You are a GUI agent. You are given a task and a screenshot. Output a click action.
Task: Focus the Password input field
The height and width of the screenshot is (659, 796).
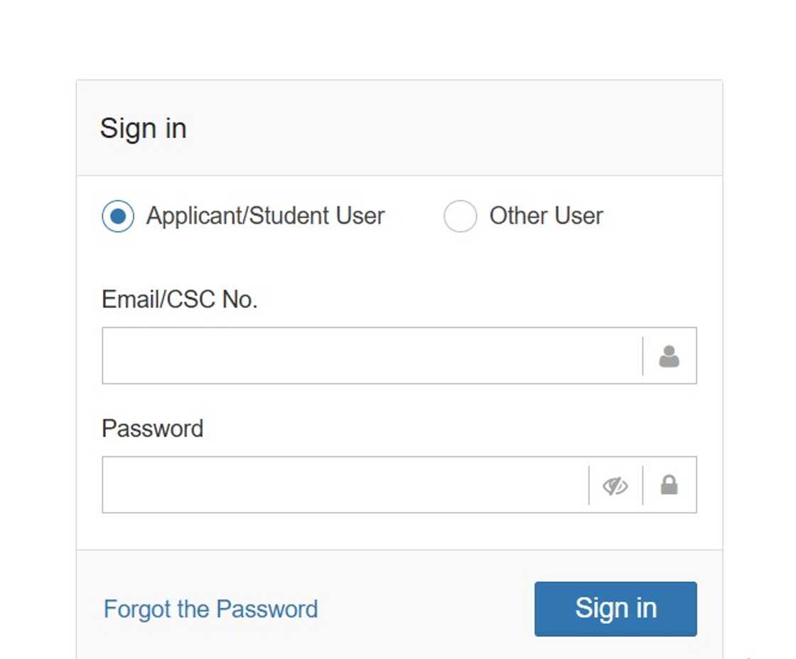[341, 485]
